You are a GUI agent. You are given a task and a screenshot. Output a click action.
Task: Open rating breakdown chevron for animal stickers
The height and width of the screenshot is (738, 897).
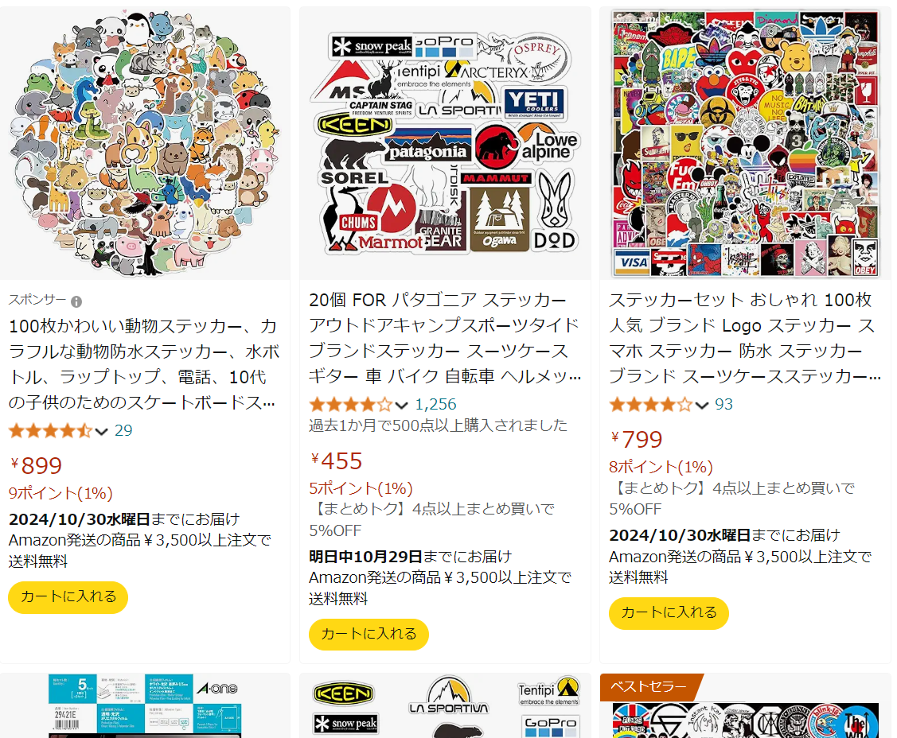(101, 432)
